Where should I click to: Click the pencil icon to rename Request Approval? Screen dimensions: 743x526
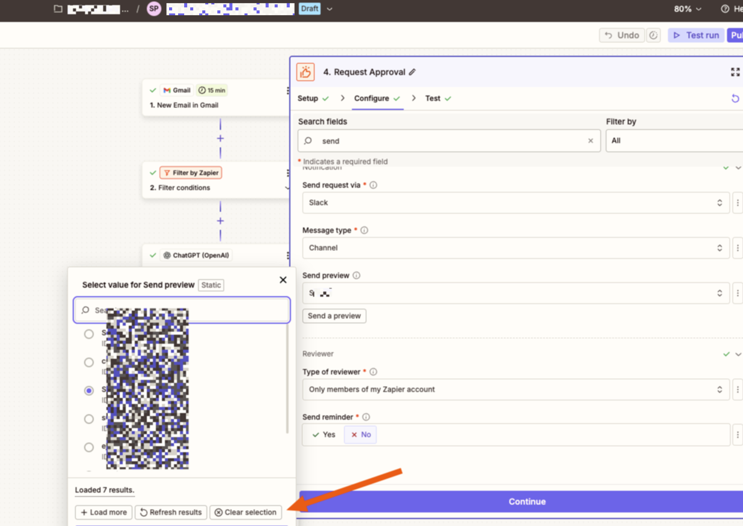(412, 72)
